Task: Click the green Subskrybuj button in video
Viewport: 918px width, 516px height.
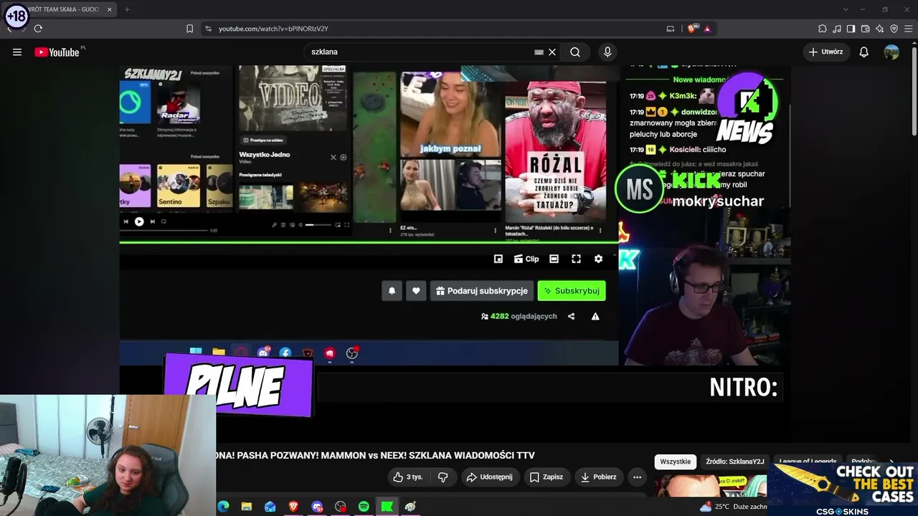Action: (572, 290)
